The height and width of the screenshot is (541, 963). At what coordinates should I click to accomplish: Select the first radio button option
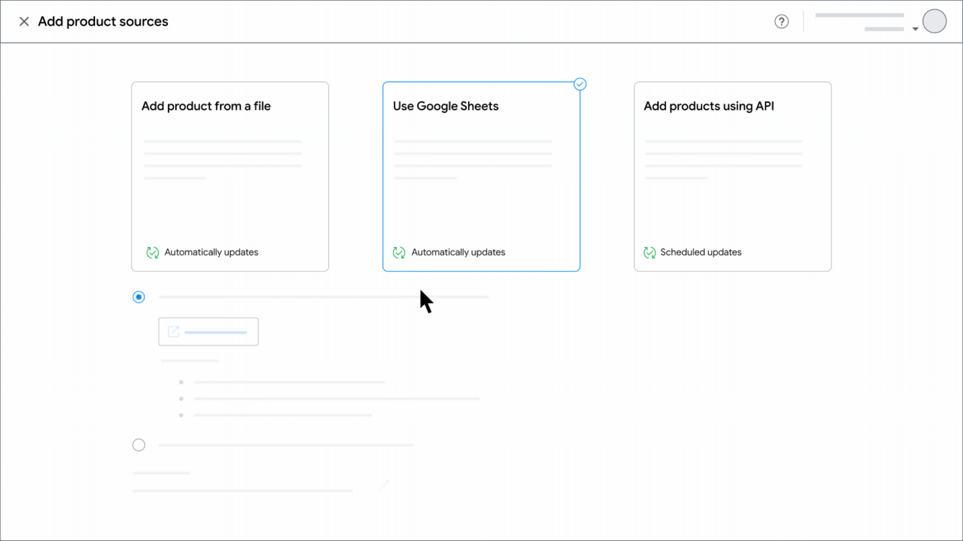click(x=139, y=297)
